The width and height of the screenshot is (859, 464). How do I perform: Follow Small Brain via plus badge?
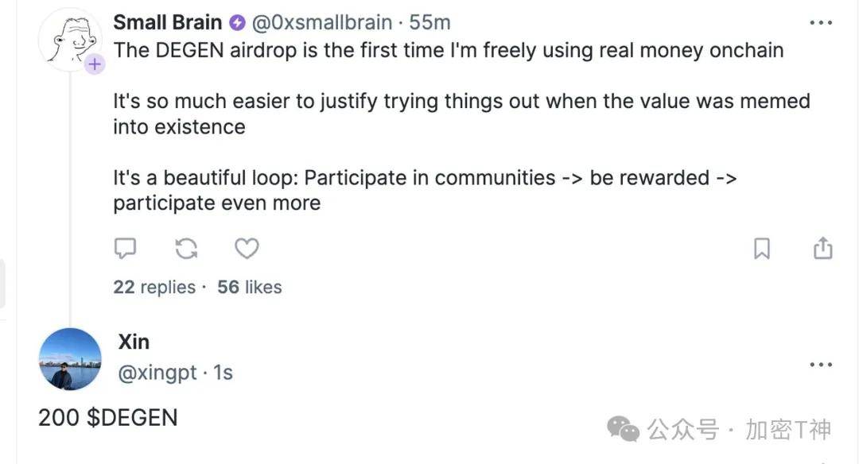tap(94, 64)
